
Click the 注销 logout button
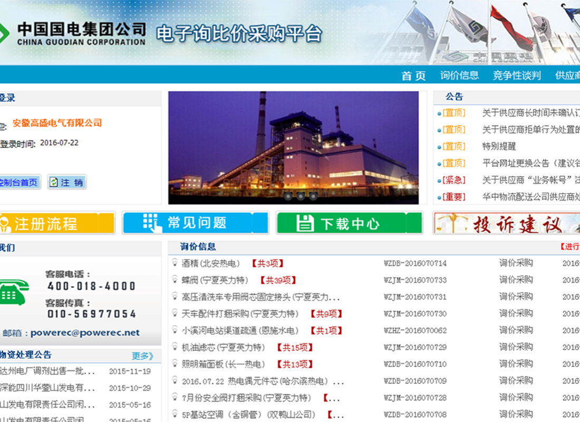pos(67,182)
